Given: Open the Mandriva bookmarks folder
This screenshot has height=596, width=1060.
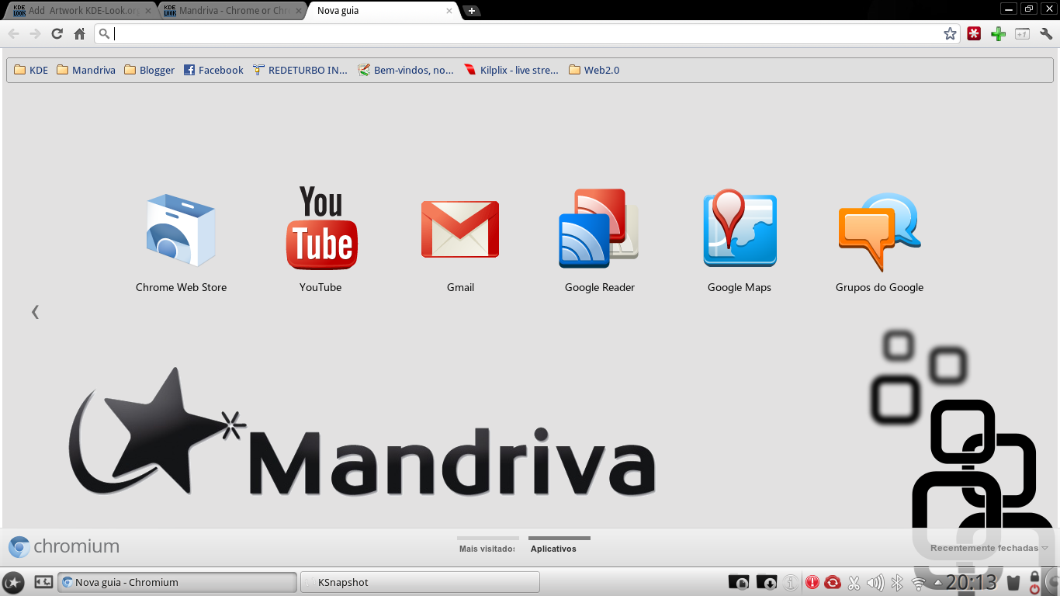Looking at the screenshot, I should 86,70.
